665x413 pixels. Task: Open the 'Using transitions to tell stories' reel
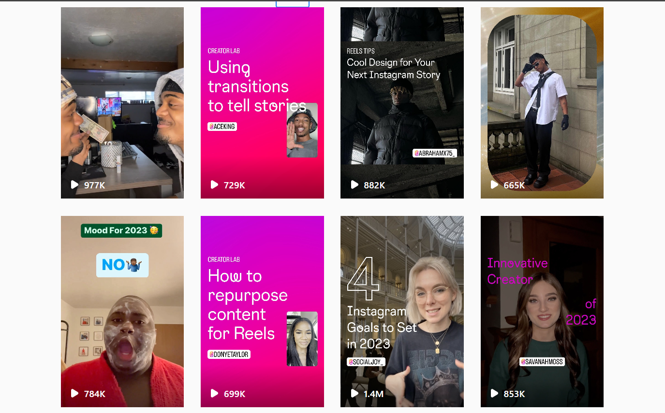coord(262,103)
